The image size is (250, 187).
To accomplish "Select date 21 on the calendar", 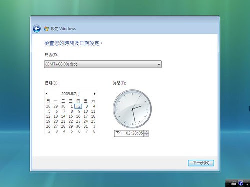I will (63, 121).
